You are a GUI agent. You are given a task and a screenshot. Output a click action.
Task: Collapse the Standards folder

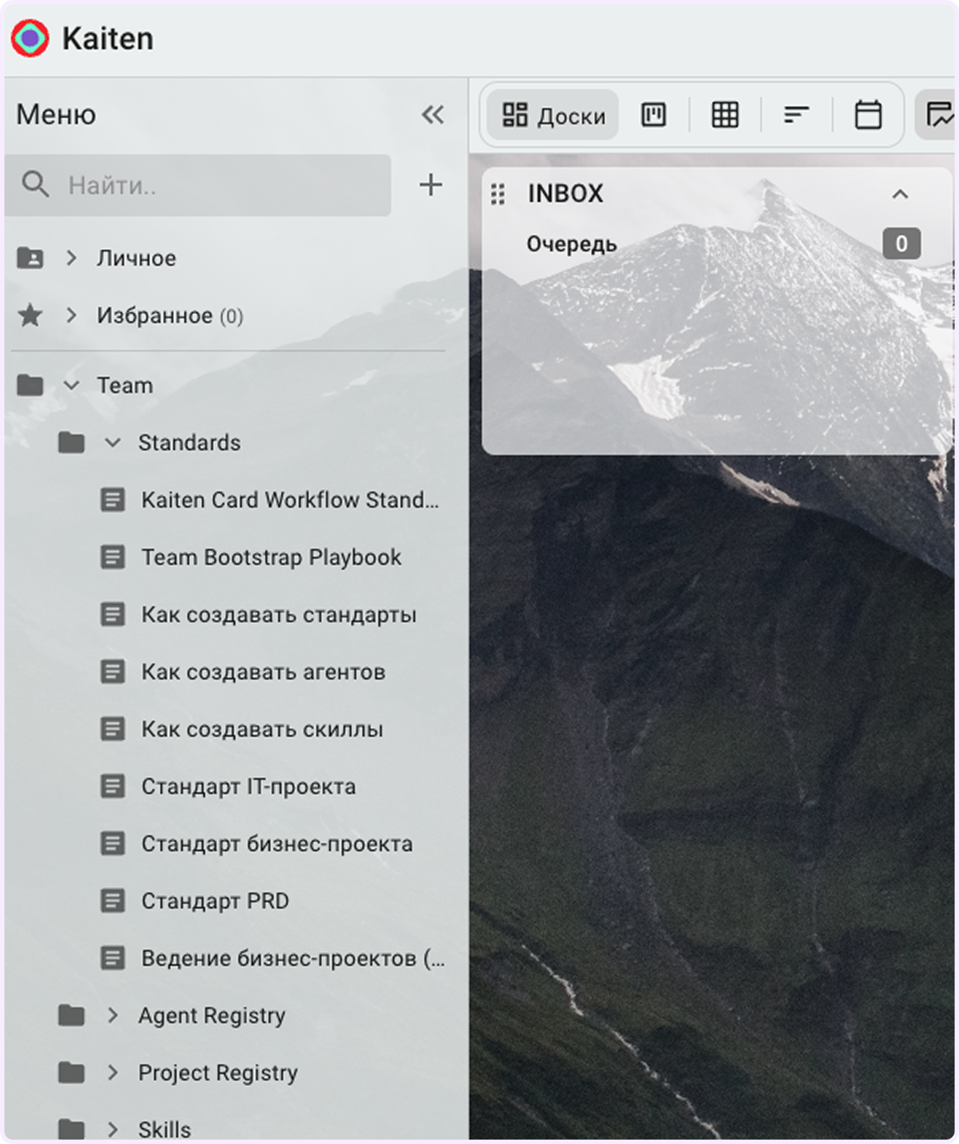(x=112, y=443)
